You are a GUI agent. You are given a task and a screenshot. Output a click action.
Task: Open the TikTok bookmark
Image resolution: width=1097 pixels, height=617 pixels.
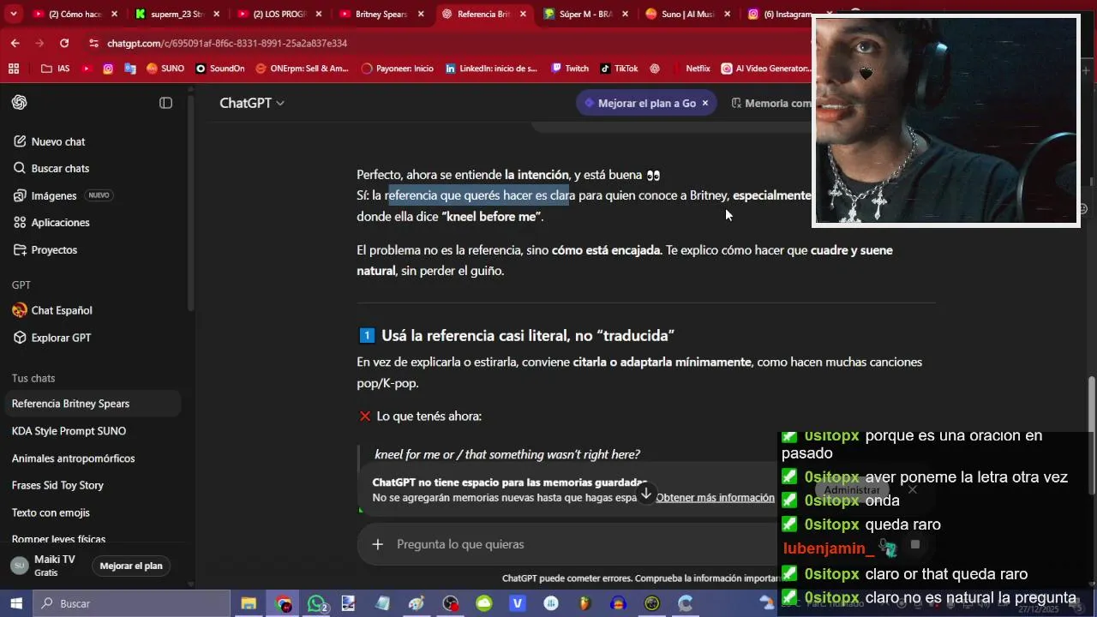[x=620, y=69]
